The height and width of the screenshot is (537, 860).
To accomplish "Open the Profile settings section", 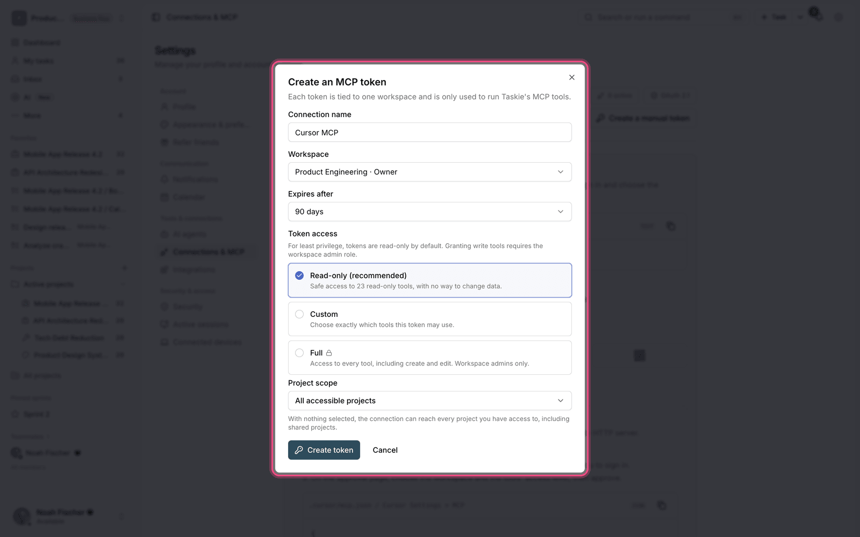I will pos(206,107).
